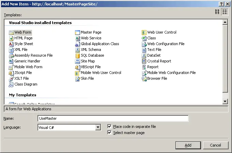The image size is (232, 153).
Task: Click the Add button
Action: pyautogui.click(x=188, y=145)
